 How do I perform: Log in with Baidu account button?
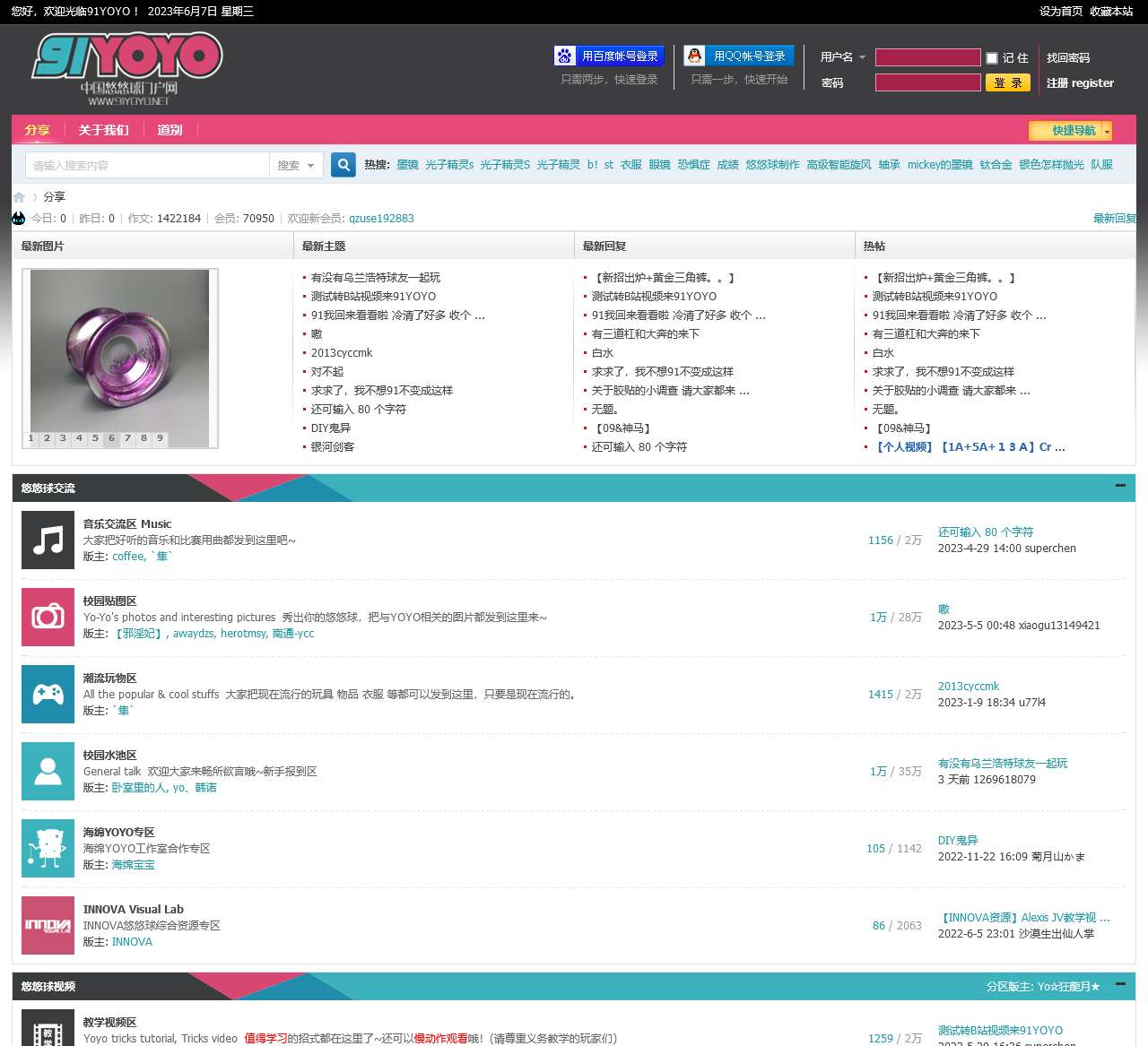click(x=609, y=56)
